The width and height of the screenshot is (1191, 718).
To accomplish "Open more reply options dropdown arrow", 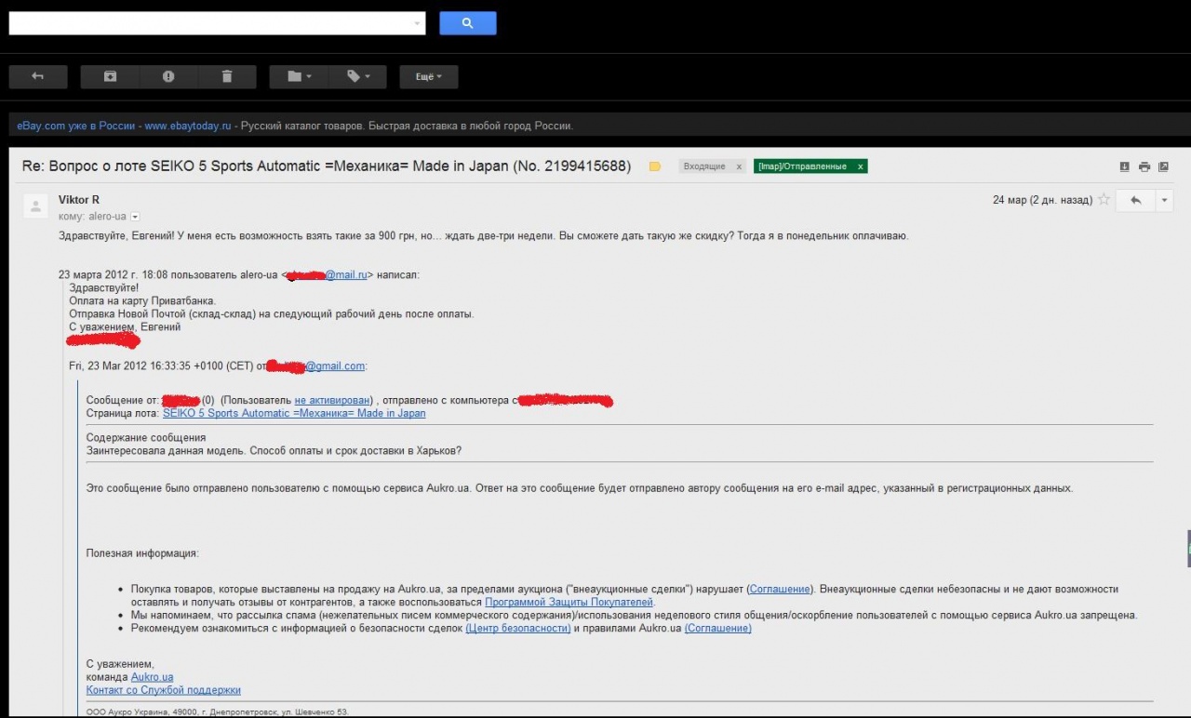I will [1164, 200].
